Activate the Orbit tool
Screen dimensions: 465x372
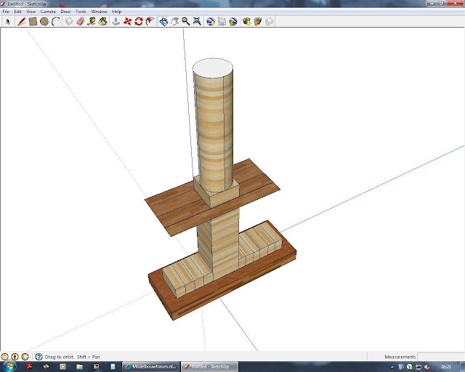(163, 21)
